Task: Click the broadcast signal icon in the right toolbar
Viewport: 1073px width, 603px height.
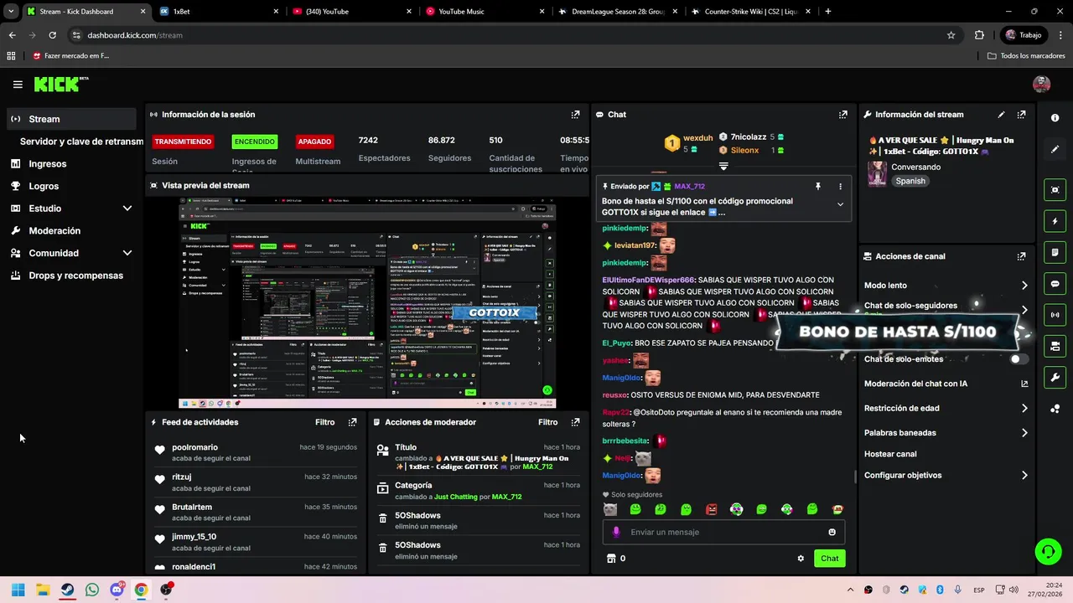Action: pyautogui.click(x=1055, y=315)
